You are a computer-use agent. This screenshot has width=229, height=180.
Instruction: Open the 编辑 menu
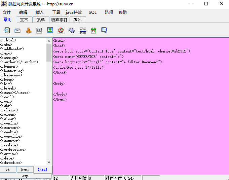pyautogui.click(x=23, y=12)
